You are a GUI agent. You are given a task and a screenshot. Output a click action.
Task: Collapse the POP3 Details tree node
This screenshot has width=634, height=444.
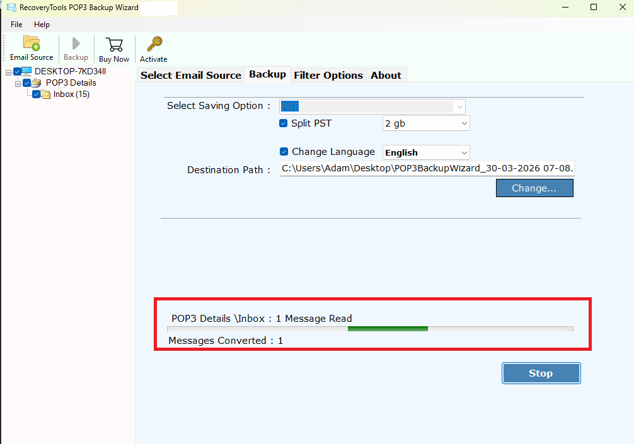pos(18,84)
